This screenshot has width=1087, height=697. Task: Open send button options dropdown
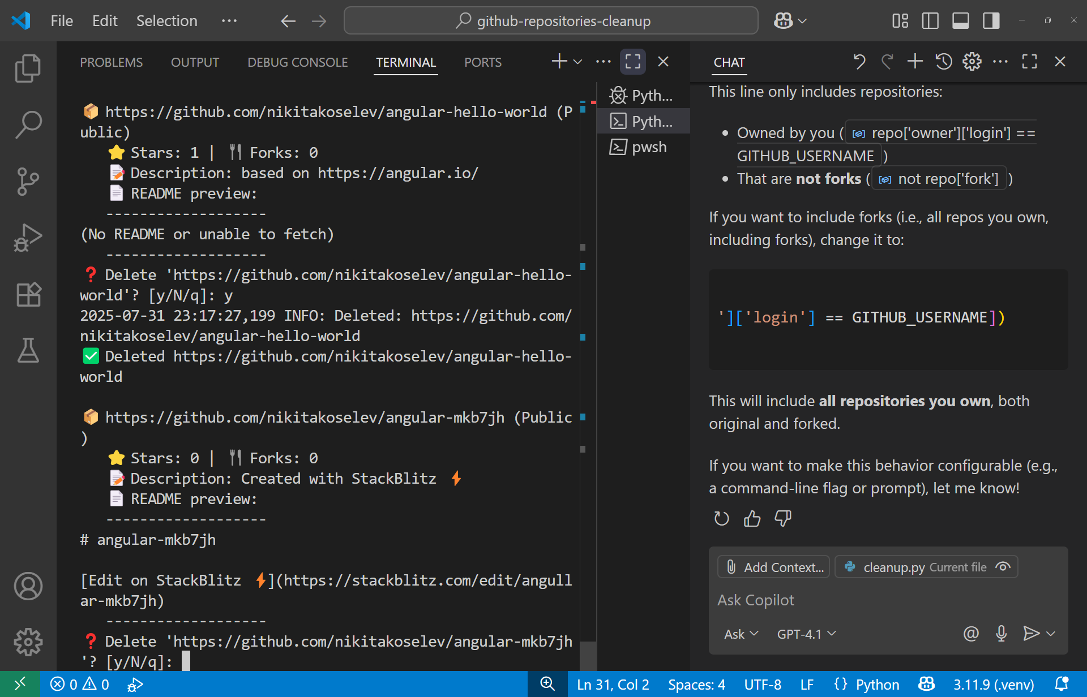1051,634
